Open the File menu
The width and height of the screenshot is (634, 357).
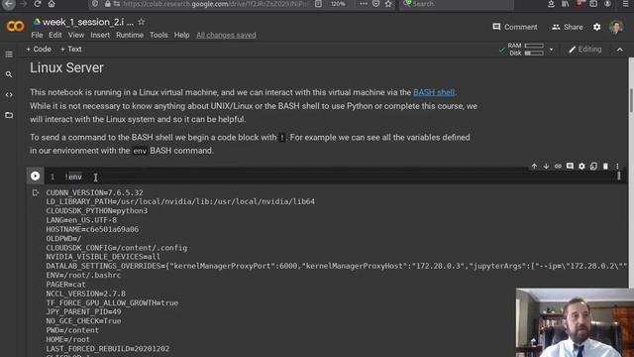click(x=37, y=36)
